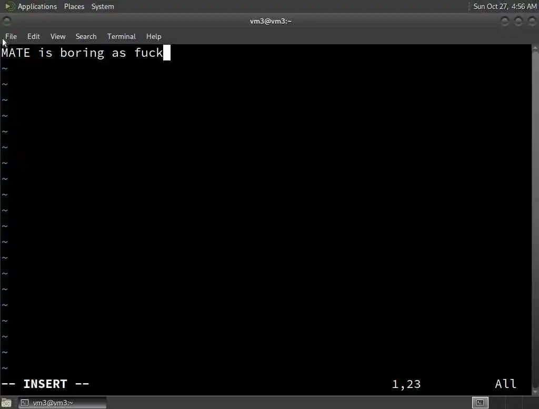This screenshot has height=409, width=539.
Task: Click the text "MATE is boring as" in vim
Action: 64,53
